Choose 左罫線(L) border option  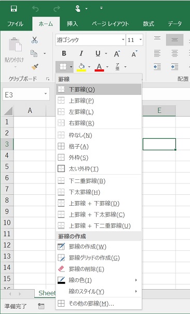99,112
